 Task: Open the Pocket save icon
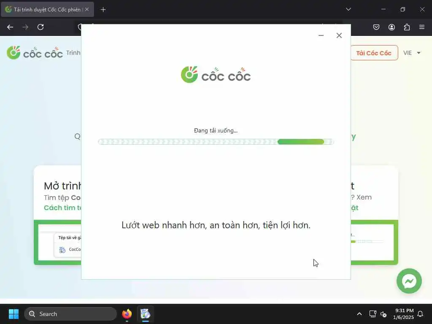(376, 27)
